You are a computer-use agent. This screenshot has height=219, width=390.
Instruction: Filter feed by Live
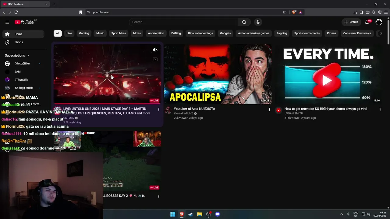click(x=69, y=33)
